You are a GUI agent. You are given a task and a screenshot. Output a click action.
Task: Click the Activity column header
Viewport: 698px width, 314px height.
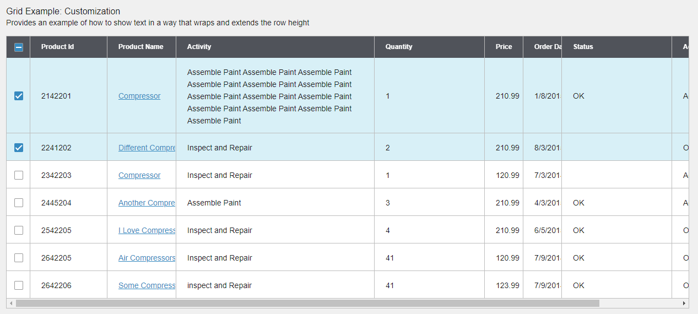click(199, 47)
